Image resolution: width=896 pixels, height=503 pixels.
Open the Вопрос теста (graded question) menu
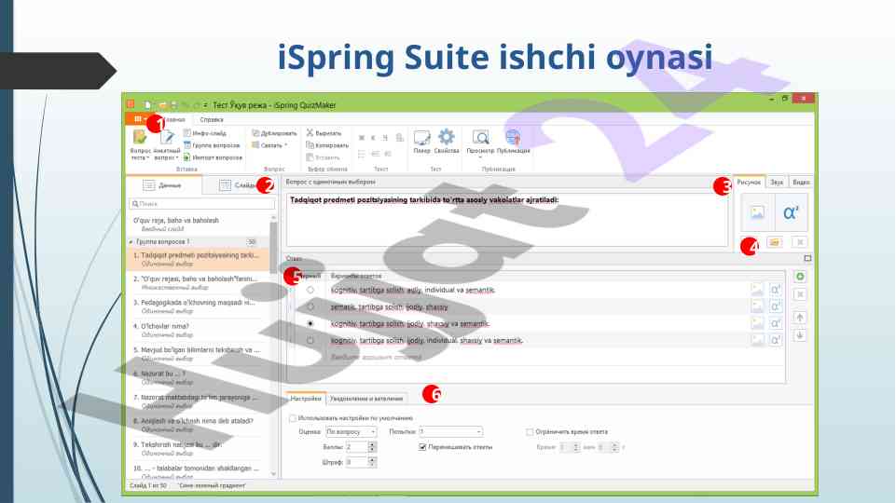pos(140,145)
